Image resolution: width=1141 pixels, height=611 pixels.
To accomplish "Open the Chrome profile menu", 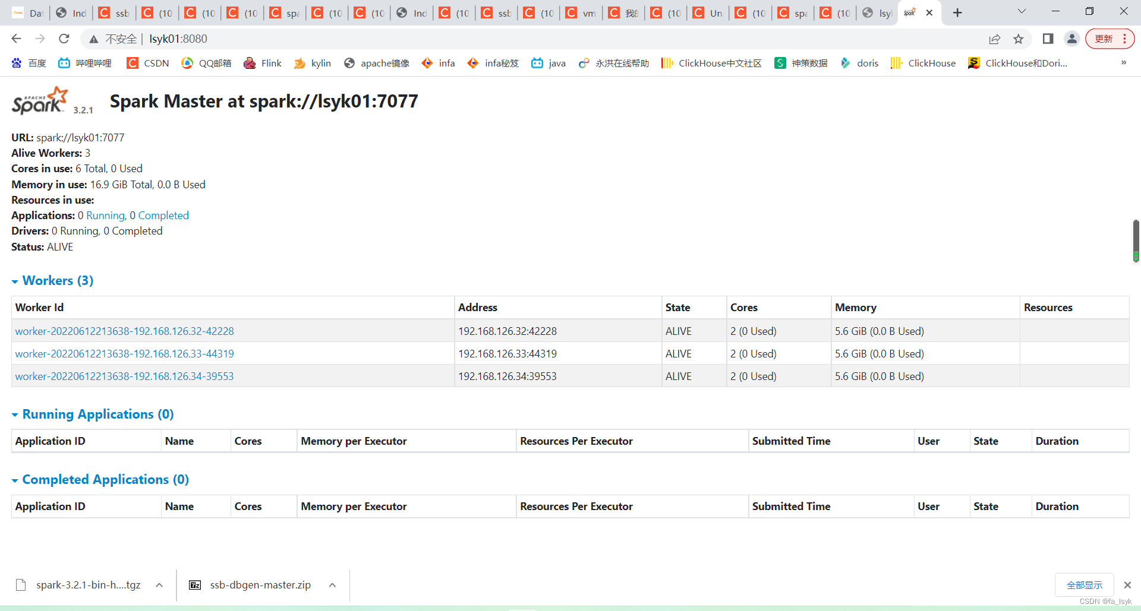I will [x=1071, y=39].
